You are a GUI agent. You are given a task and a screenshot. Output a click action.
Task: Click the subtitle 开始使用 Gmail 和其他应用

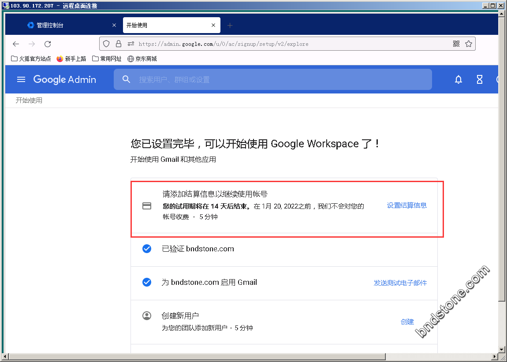tap(173, 160)
